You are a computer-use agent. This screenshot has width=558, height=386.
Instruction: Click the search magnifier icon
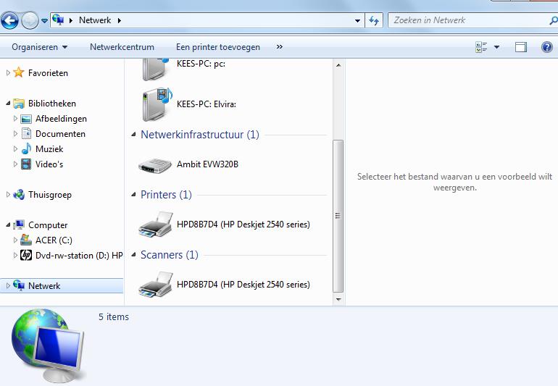(x=554, y=20)
